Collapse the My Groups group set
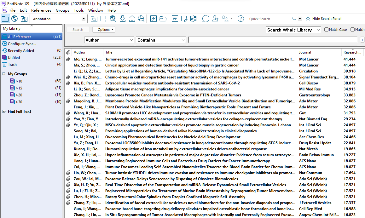Image resolution: width=365 pixels, height=218 pixels. pyautogui.click(x=3, y=74)
